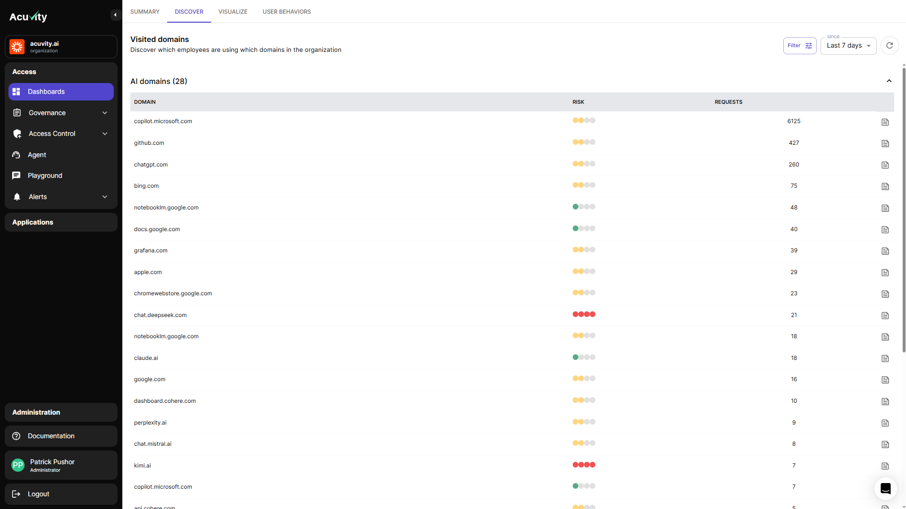Open Dashboards in the sidebar
The width and height of the screenshot is (906, 509).
point(61,92)
